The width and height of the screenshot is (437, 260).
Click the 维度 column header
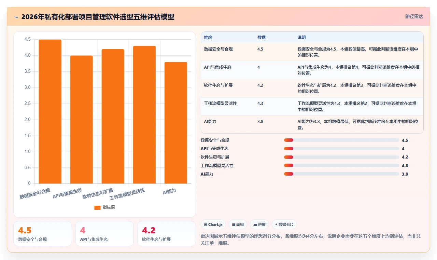coord(208,38)
